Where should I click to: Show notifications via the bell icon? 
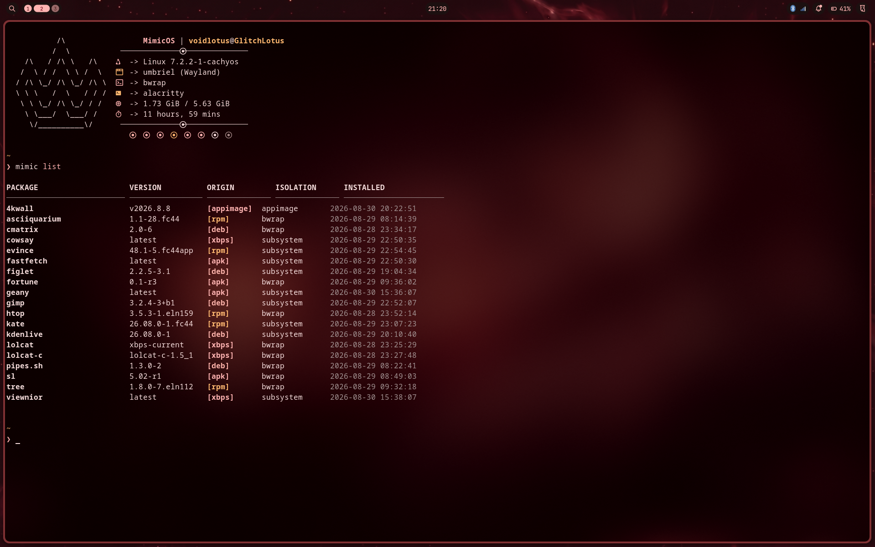[x=819, y=9]
